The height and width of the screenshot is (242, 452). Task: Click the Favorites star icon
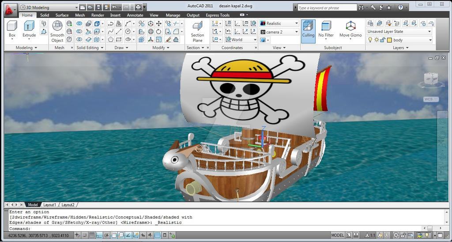coord(389,8)
